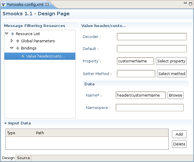Collapse the Bindings tree node
Image resolution: width=194 pixels, height=162 pixels.
pos(11,48)
